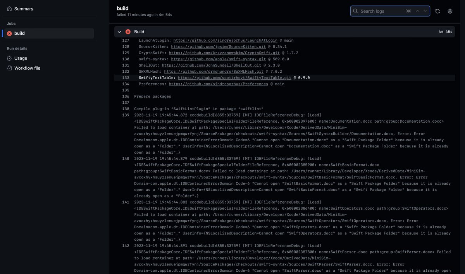
Task: Click log line number 139
Action: [126, 115]
